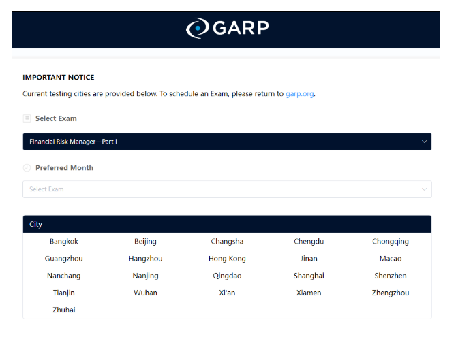Viewport: 458px width, 341px height.
Task: Click the City table header
Action: [226, 224]
